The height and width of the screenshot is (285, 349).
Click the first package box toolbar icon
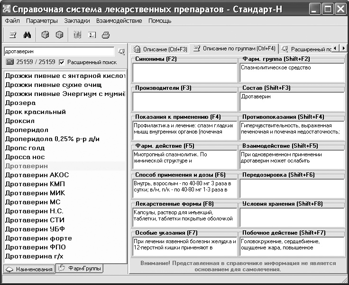[45, 34]
